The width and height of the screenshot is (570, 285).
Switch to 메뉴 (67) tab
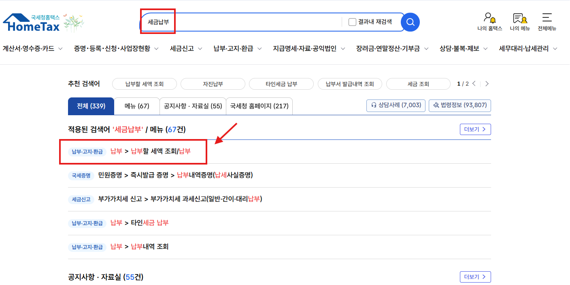click(137, 106)
